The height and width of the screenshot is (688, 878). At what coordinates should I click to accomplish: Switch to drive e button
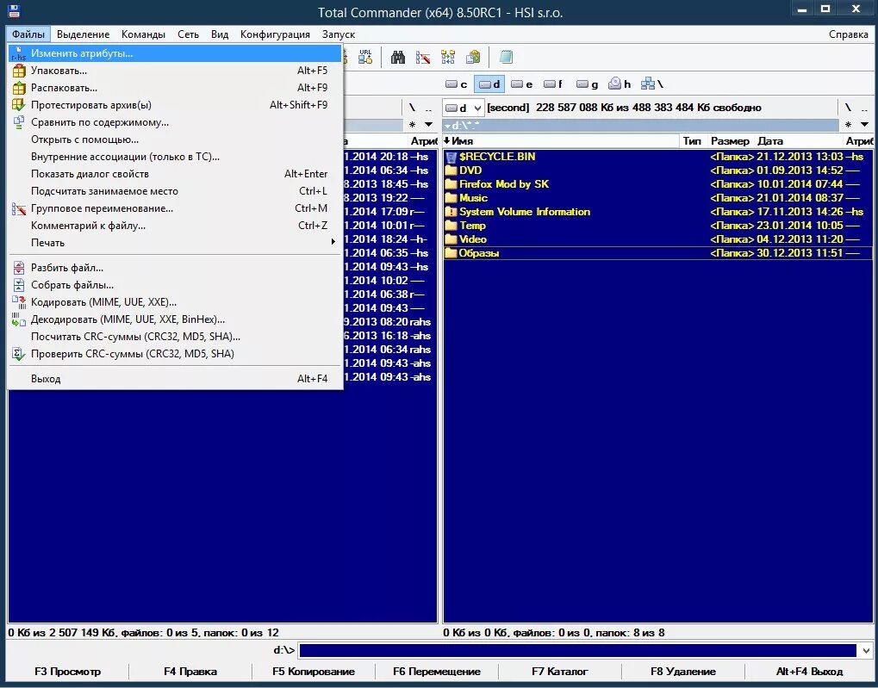coord(522,84)
